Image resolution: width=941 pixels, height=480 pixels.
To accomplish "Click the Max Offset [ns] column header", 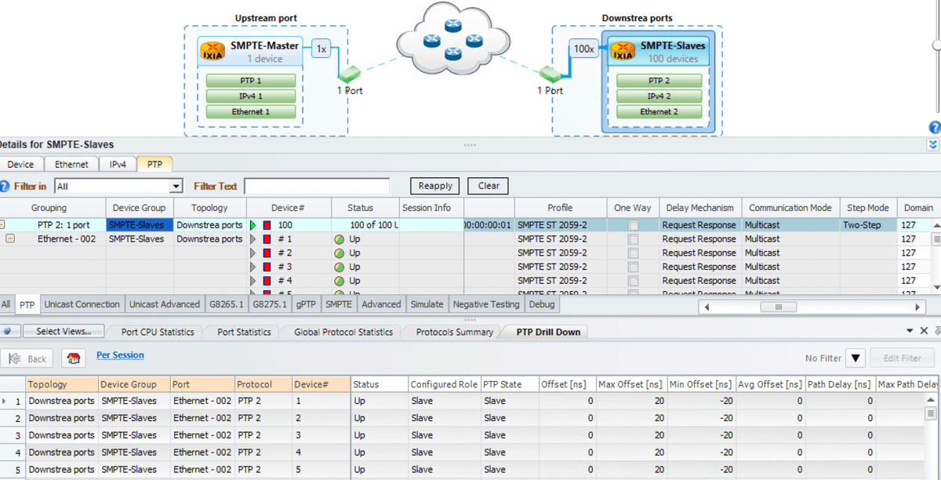I will (631, 384).
